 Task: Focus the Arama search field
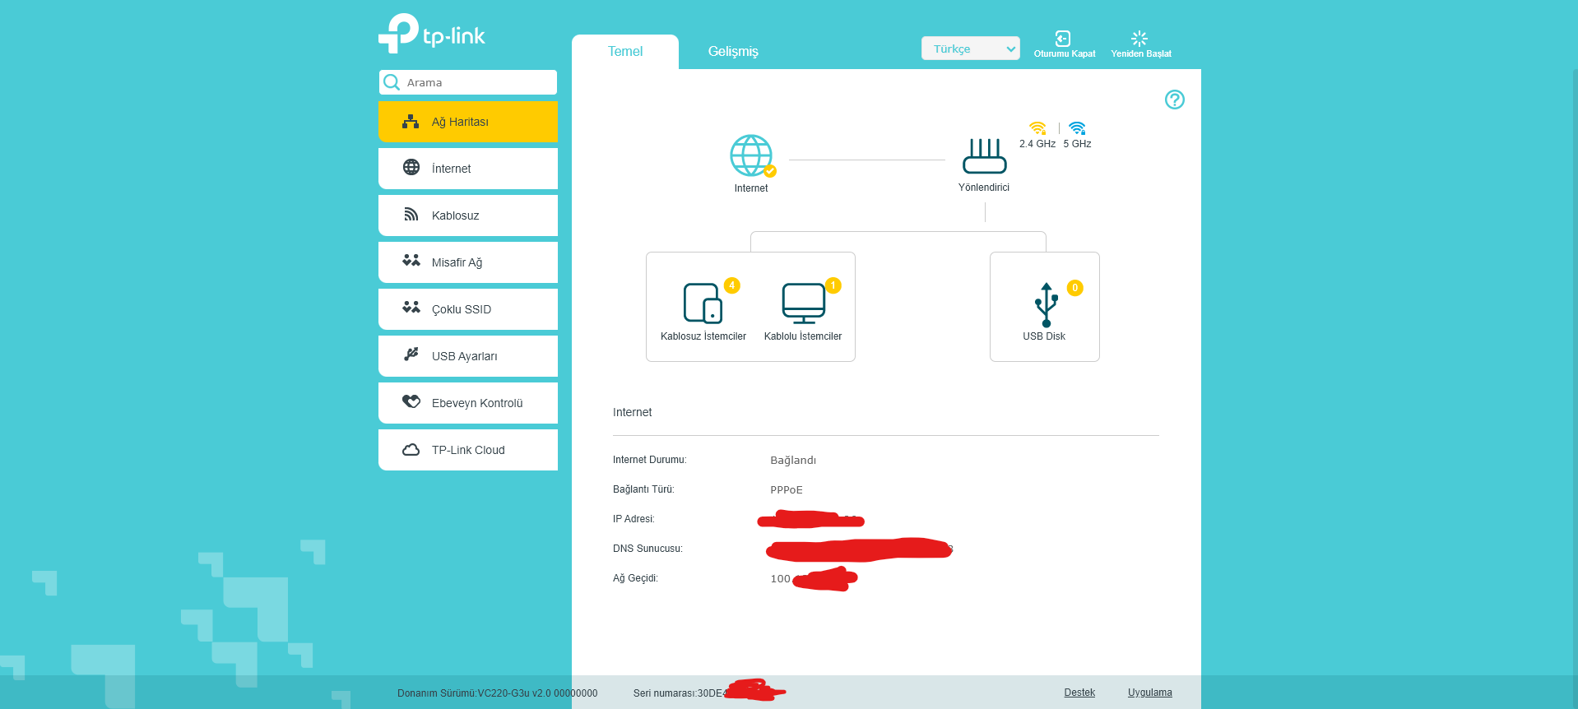[x=467, y=82]
